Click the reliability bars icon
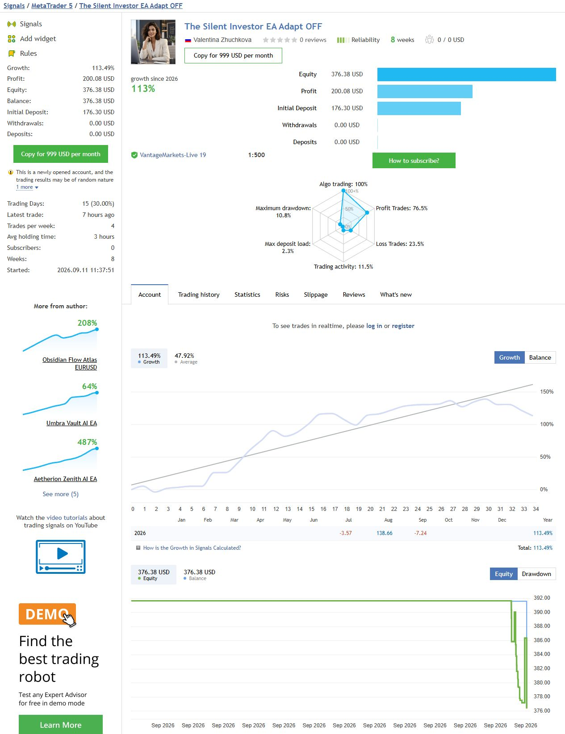Screen dimensions: 565x734 coord(341,40)
